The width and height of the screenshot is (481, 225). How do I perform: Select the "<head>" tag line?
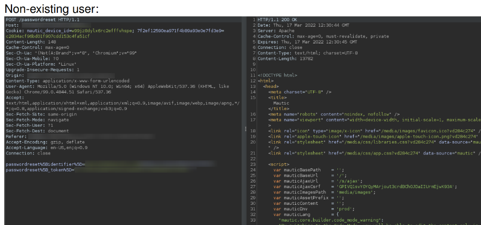pos(270,86)
